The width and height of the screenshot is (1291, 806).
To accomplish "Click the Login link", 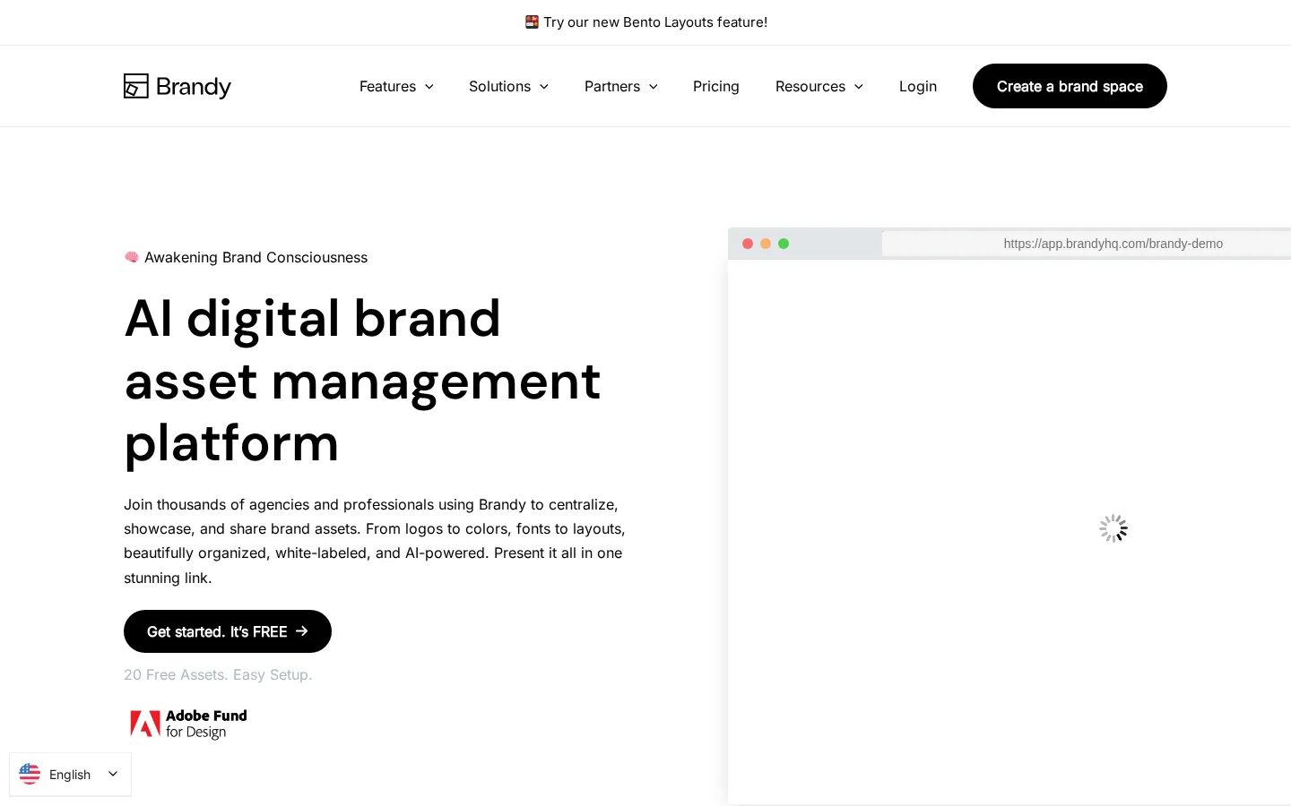I will pyautogui.click(x=918, y=86).
